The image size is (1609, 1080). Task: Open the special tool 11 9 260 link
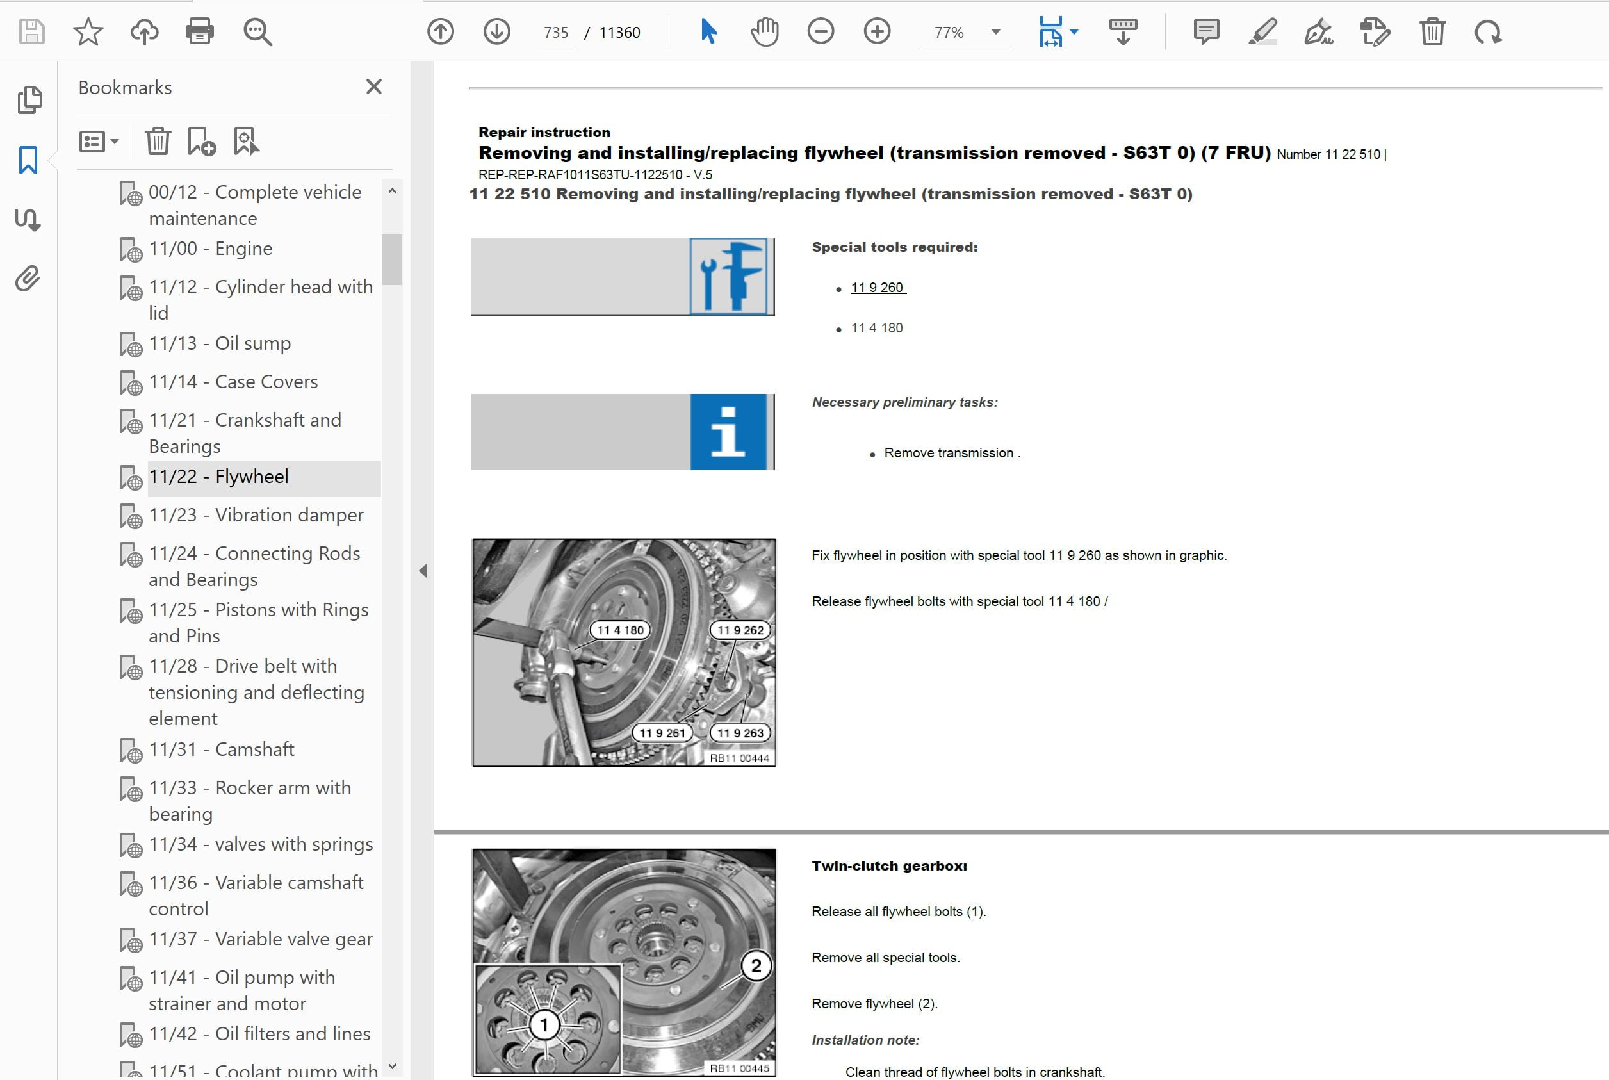click(878, 288)
